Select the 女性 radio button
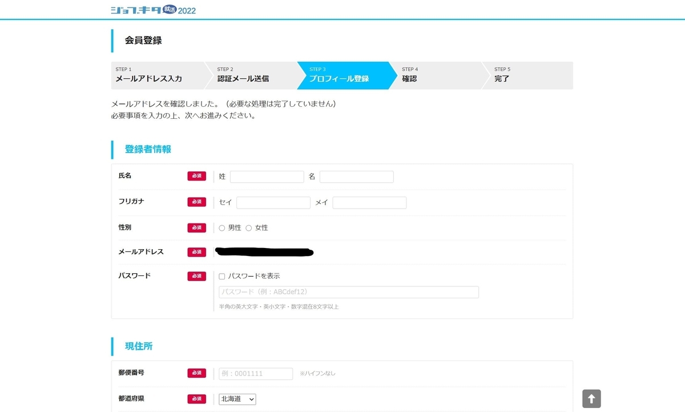 pyautogui.click(x=249, y=228)
